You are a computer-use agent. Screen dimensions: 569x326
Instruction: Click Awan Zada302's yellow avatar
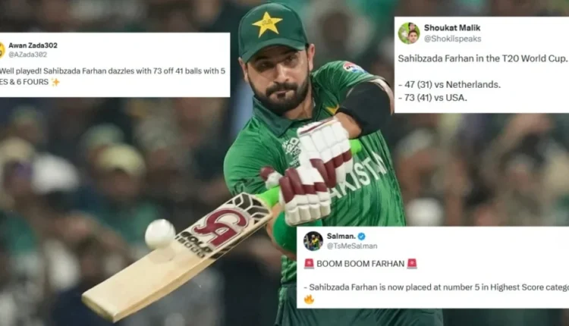point(2,50)
